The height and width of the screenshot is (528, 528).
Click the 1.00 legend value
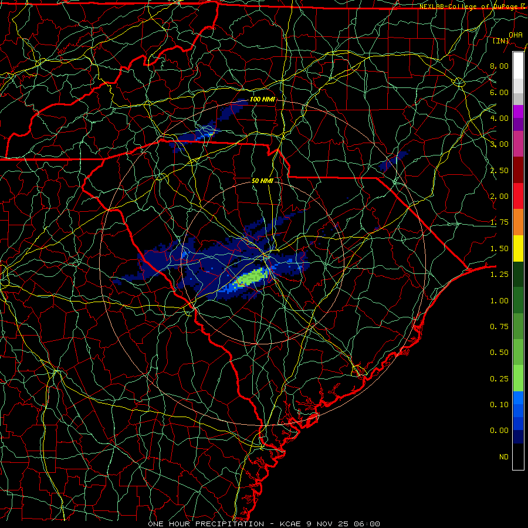tap(499, 301)
